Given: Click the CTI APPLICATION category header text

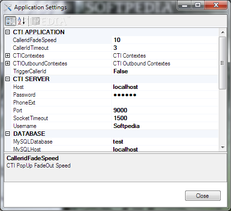Looking at the screenshot, I should point(39,32).
